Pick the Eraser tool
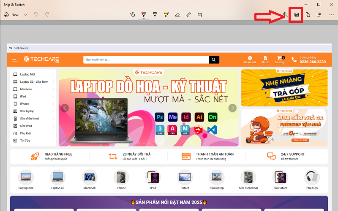This screenshot has width=338, height=211. (x=177, y=15)
